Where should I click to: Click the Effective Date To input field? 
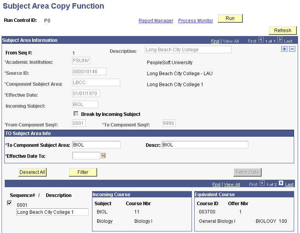[x=86, y=156]
